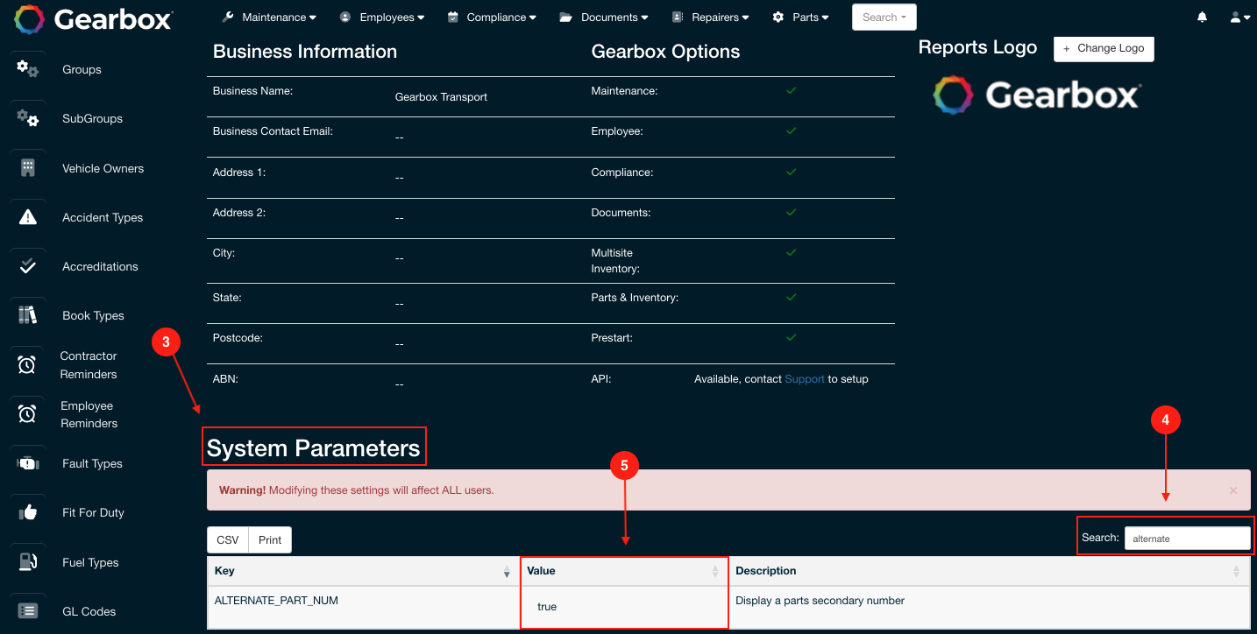Viewport: 1257px width, 634px height.
Task: Select the Fuel Types pump icon
Action: click(x=28, y=562)
